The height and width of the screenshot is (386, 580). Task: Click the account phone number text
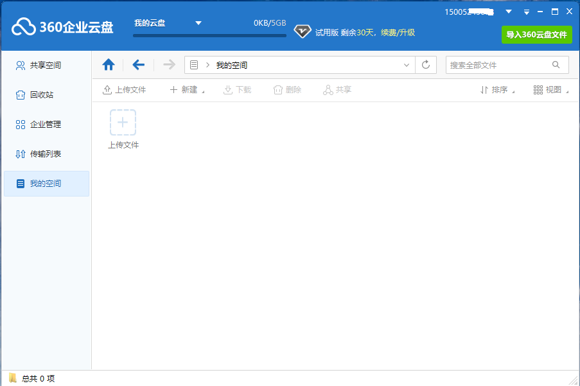469,12
